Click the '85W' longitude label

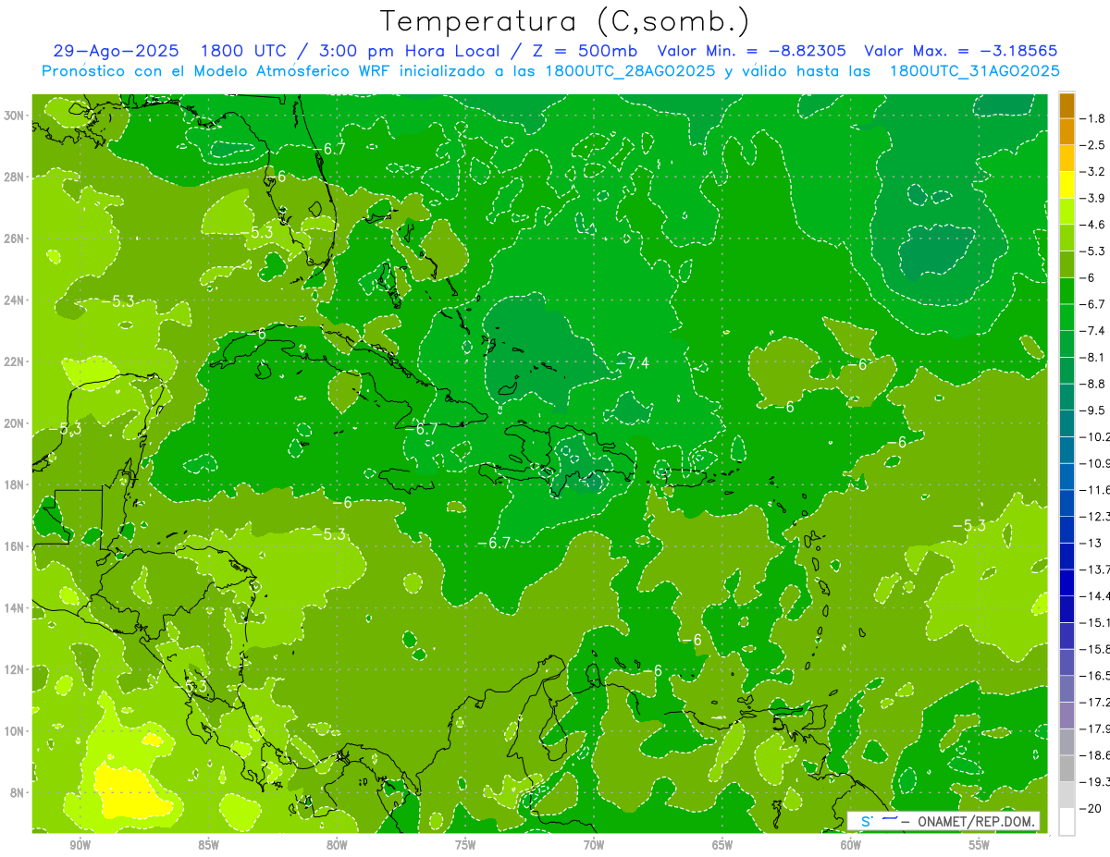209,845
